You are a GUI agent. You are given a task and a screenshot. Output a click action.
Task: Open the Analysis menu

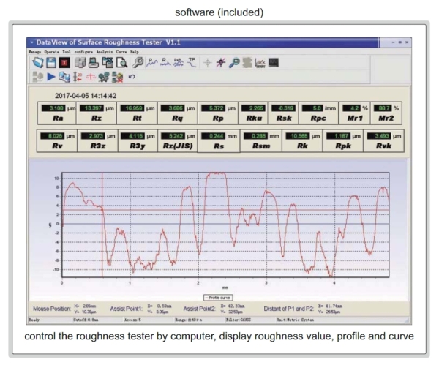(x=105, y=53)
